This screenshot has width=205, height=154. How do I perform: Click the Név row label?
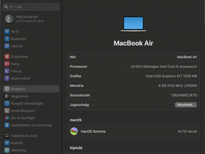pyautogui.click(x=73, y=57)
